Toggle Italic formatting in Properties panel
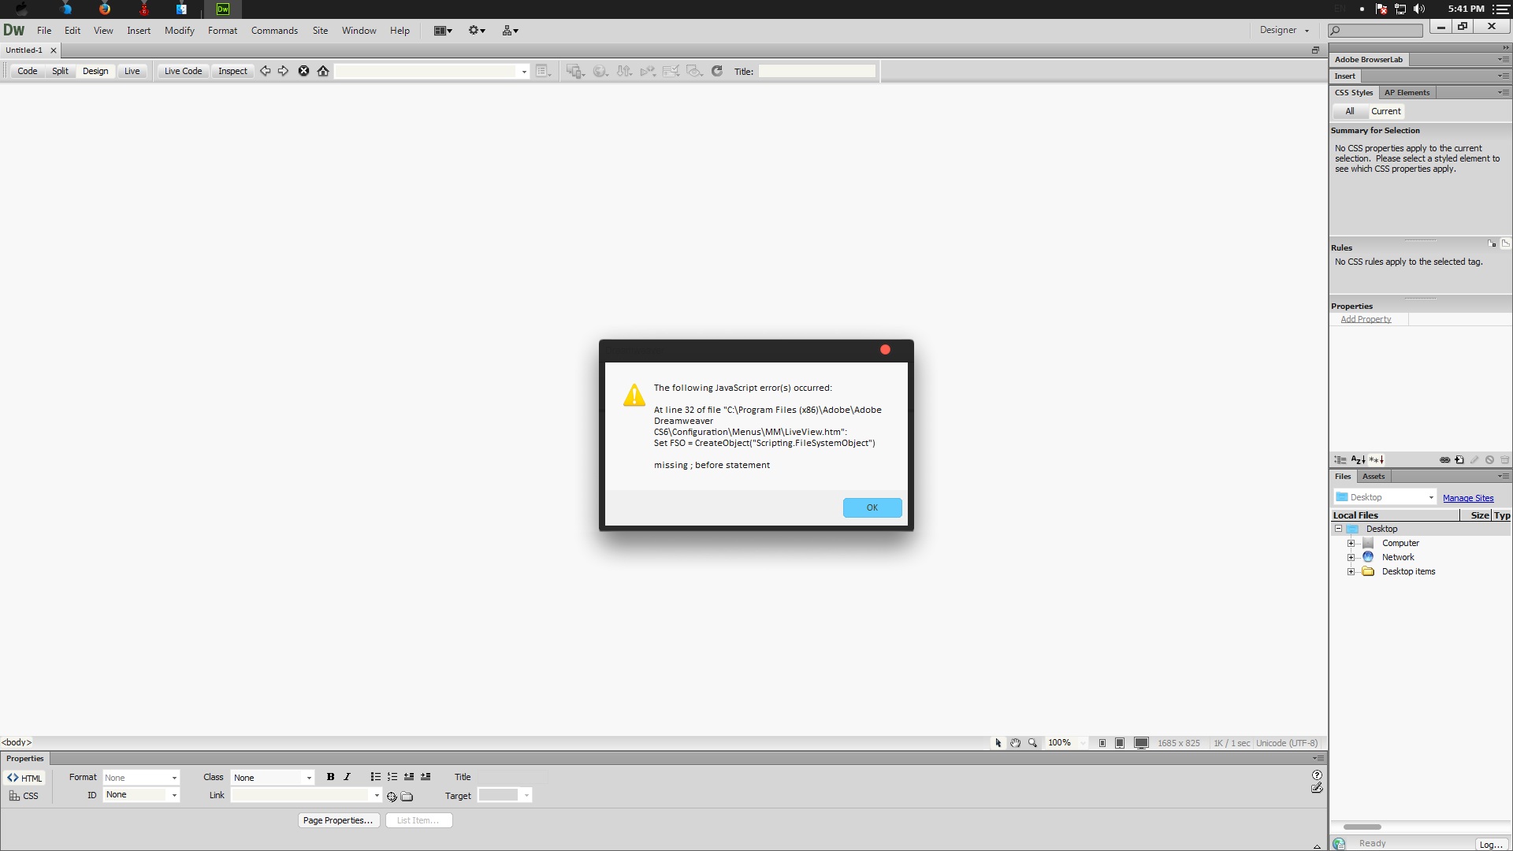 pyautogui.click(x=347, y=777)
